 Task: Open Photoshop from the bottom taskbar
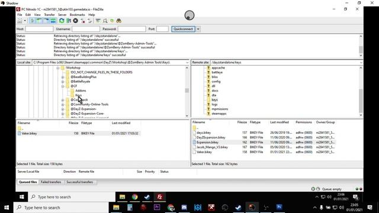click(x=279, y=208)
